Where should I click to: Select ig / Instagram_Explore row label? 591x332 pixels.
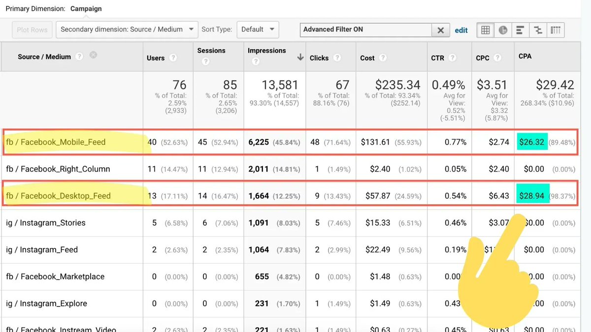click(46, 303)
